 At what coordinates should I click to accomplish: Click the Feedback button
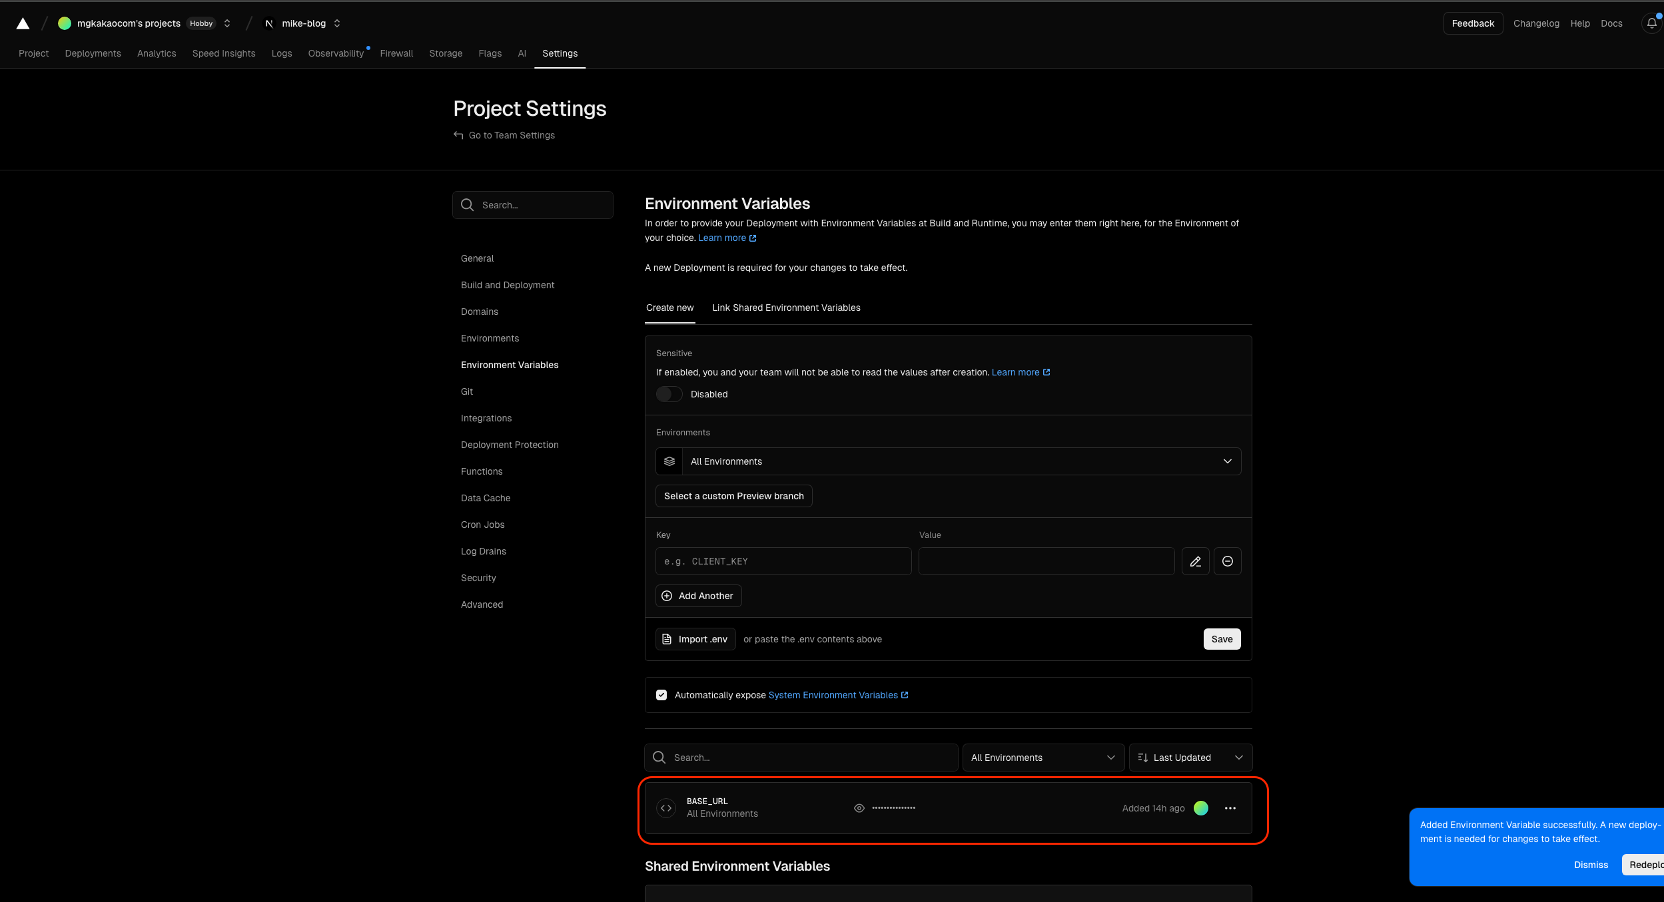click(x=1473, y=23)
